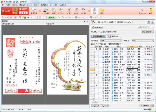Click the green address book toolbar icon

coord(25,18)
